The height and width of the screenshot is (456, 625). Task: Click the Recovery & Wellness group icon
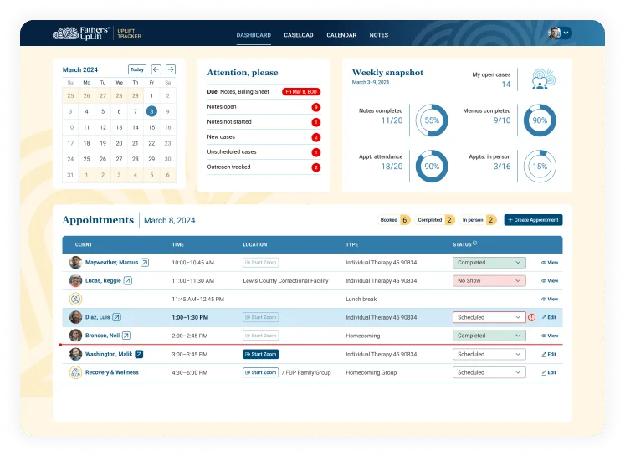pyautogui.click(x=75, y=372)
